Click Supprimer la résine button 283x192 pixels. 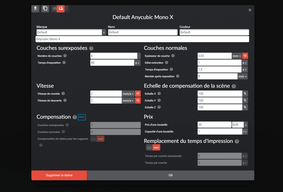pyautogui.click(x=59, y=175)
